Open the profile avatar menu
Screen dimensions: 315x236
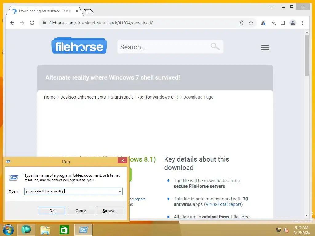(293, 23)
